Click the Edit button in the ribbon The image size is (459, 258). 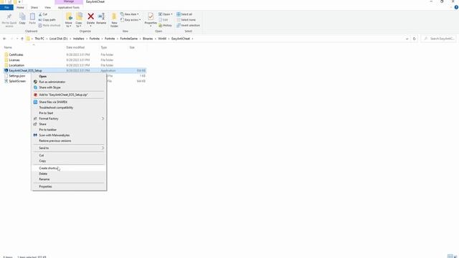(164, 20)
